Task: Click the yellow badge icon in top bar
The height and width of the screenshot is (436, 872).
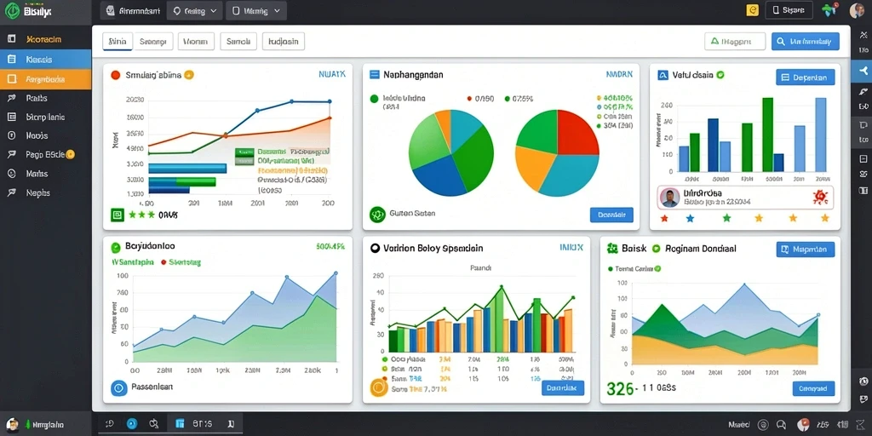Action: click(752, 10)
